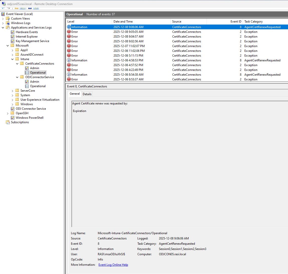Collapse the ODJConnectorService folder
This screenshot has height=274, width=288.
(x=17, y=77)
